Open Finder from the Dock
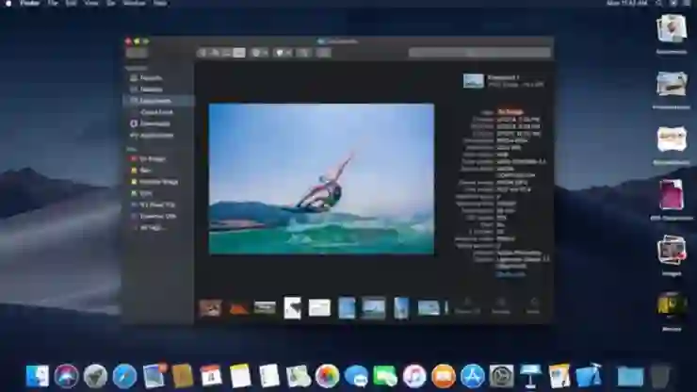 coord(38,376)
